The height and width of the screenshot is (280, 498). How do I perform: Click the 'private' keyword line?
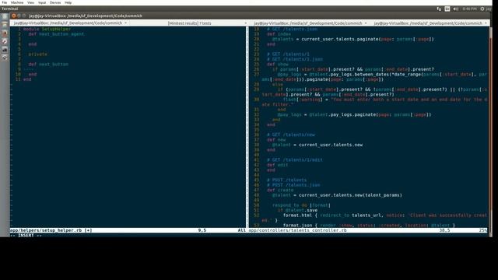click(x=37, y=54)
